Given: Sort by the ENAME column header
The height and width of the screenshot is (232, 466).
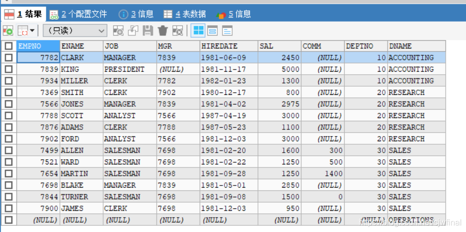Looking at the screenshot, I should tap(82, 46).
